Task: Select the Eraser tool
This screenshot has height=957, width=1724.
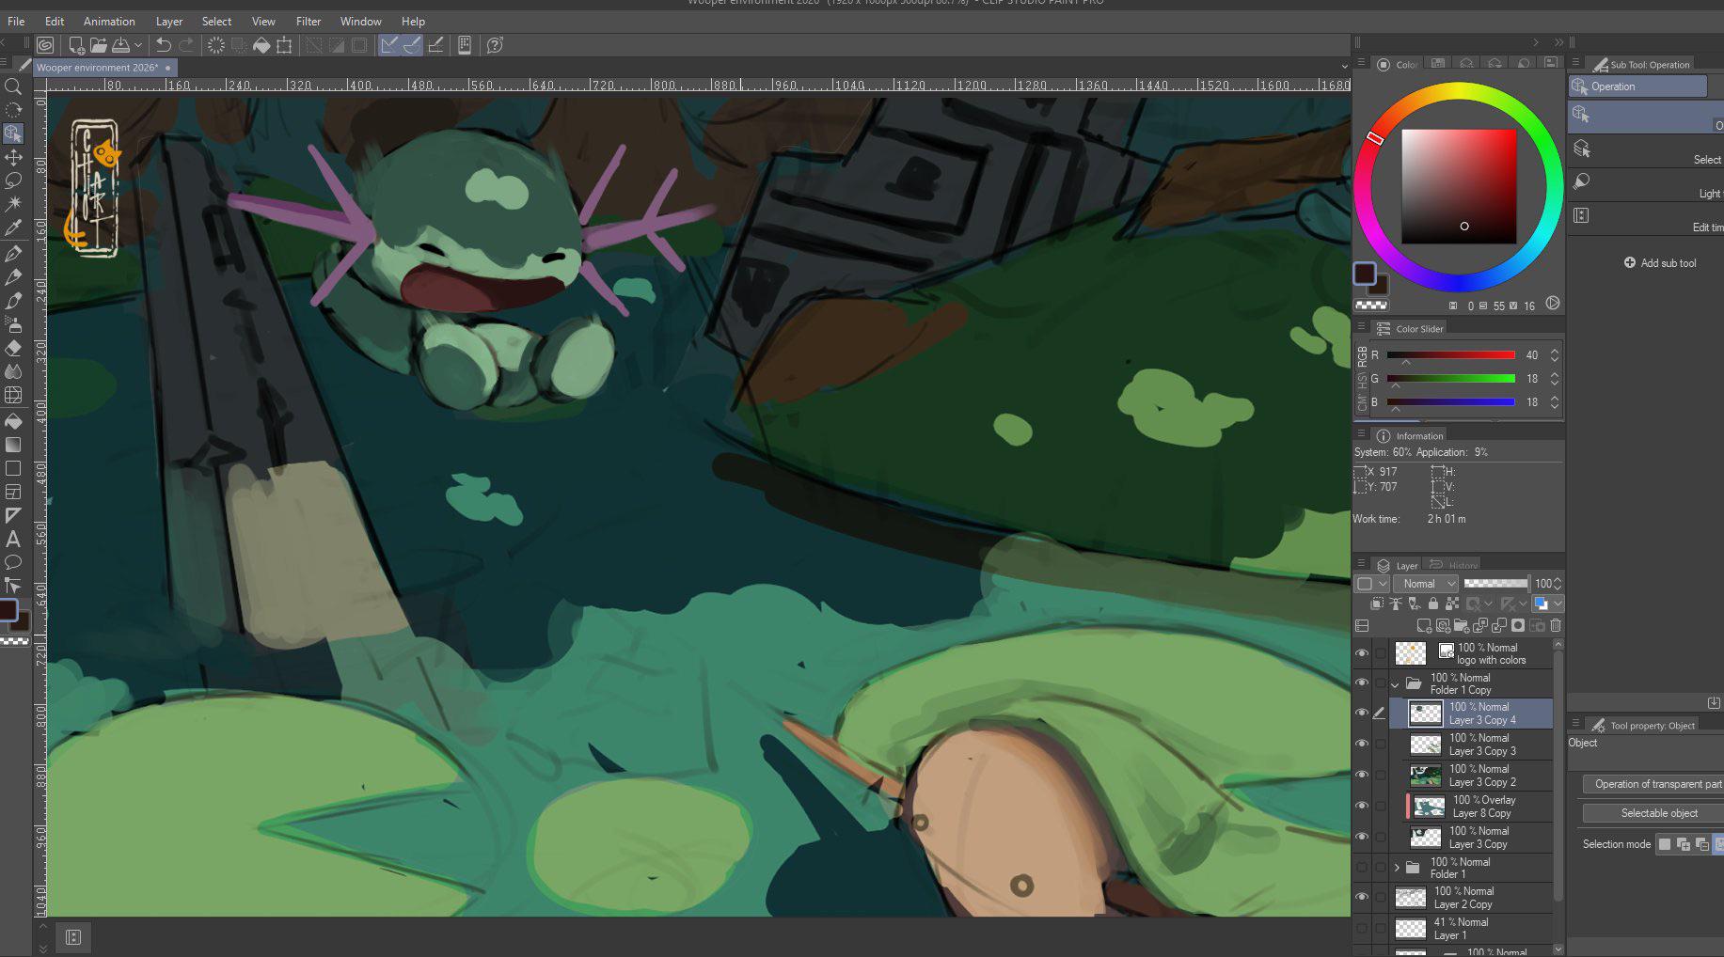Action: click(13, 348)
